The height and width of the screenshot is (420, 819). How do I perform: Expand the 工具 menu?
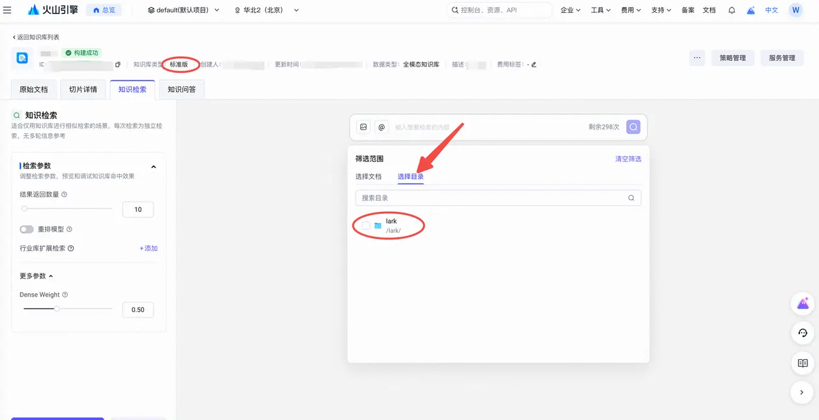[x=601, y=10]
